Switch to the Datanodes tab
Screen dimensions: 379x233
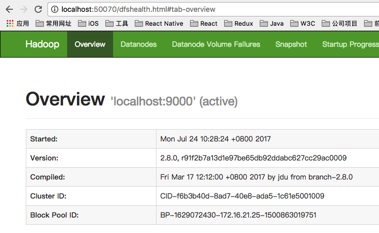coord(138,44)
